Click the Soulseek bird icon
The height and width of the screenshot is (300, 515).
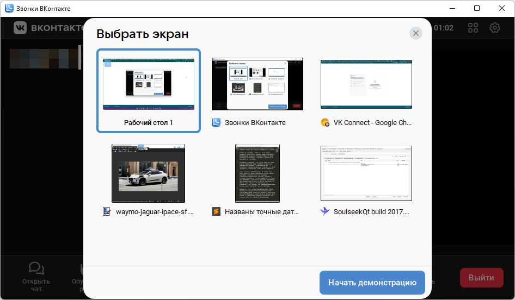click(325, 211)
